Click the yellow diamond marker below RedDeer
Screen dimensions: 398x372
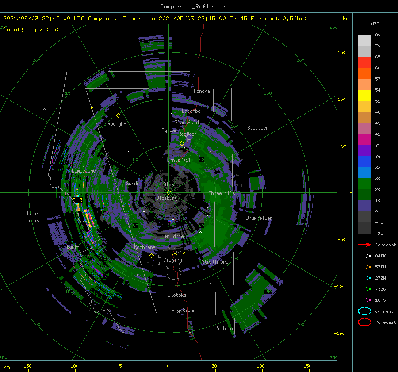[182, 144]
